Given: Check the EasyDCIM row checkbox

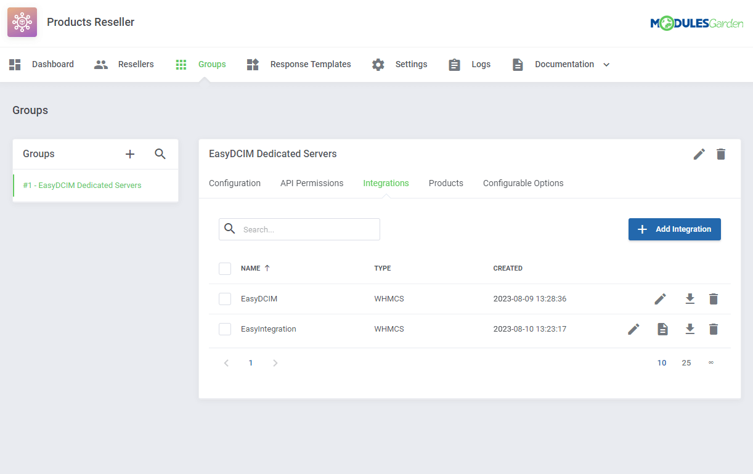Looking at the screenshot, I should point(225,299).
